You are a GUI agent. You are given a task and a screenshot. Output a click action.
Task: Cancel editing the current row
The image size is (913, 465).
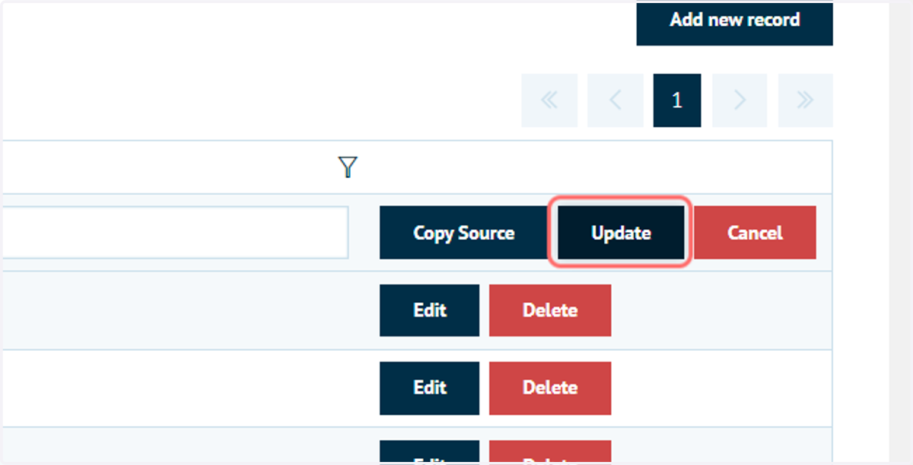755,233
